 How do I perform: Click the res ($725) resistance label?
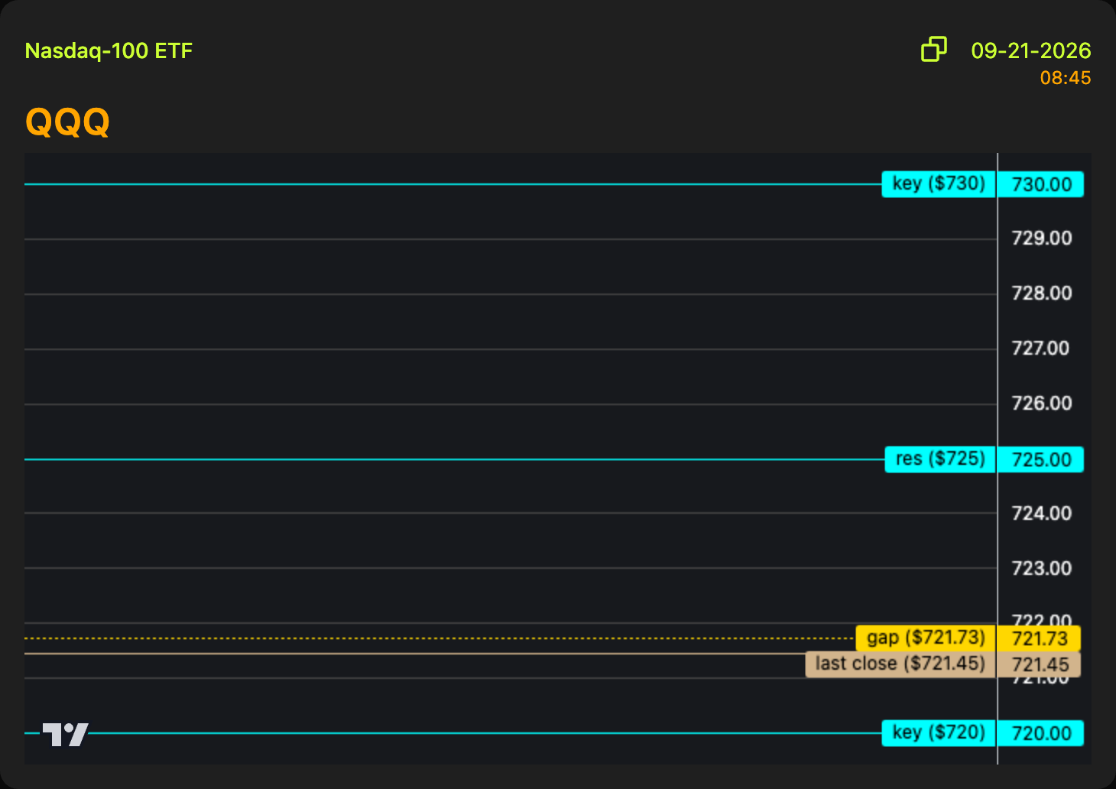(x=940, y=459)
